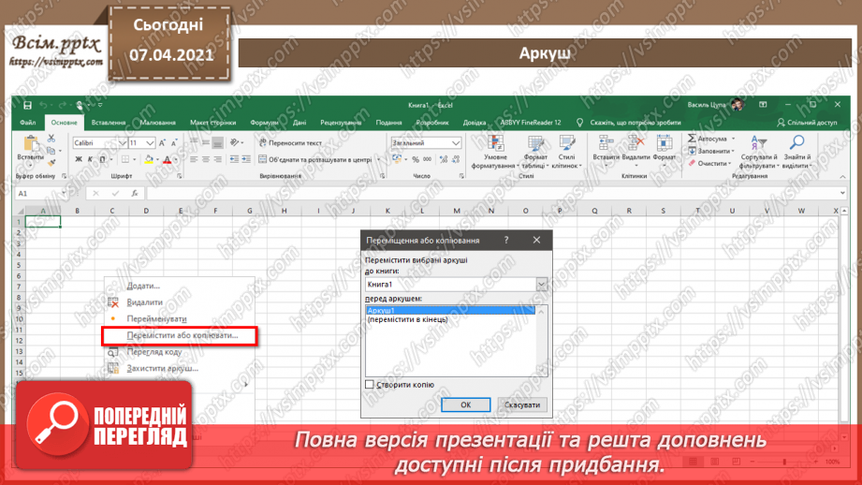The image size is (862, 485).
Task: Click the Cut scissors icon
Action: [x=51, y=139]
